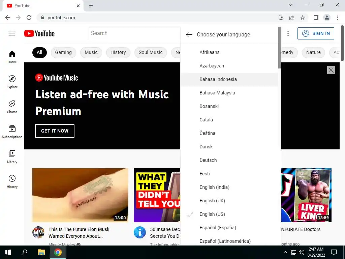Open History in sidebar

[12, 181]
